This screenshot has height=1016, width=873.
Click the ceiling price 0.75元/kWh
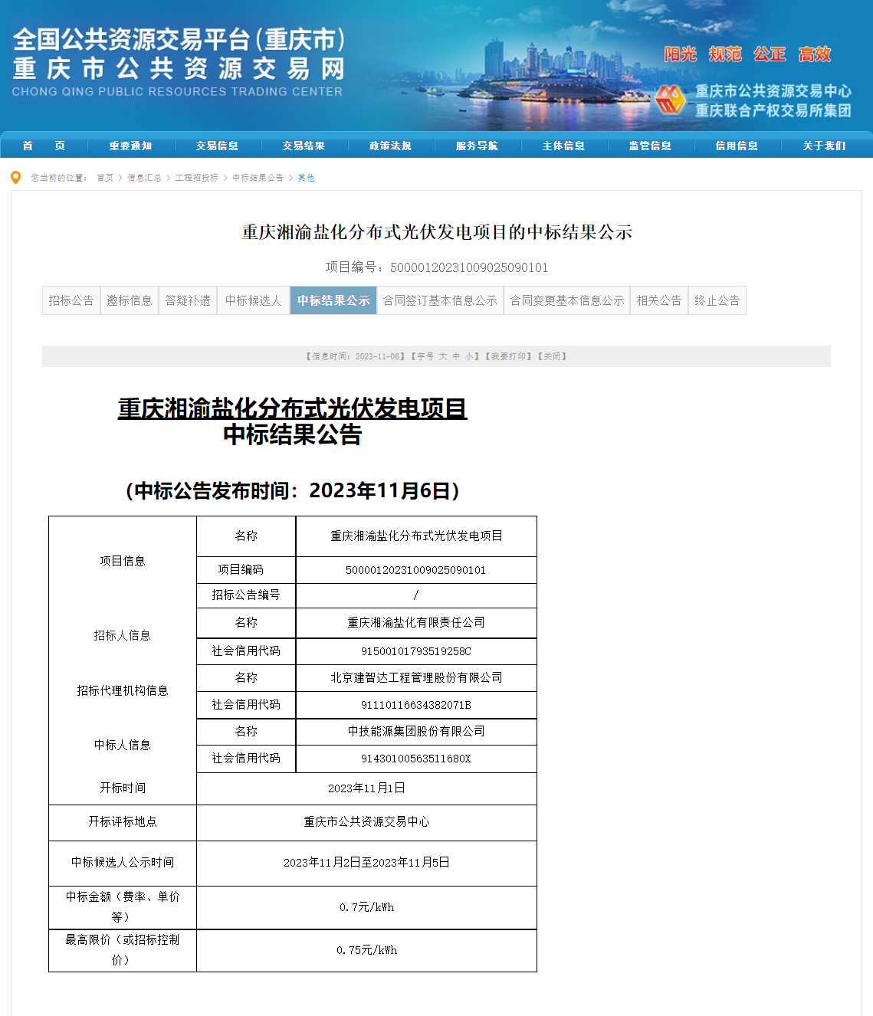pyautogui.click(x=366, y=950)
